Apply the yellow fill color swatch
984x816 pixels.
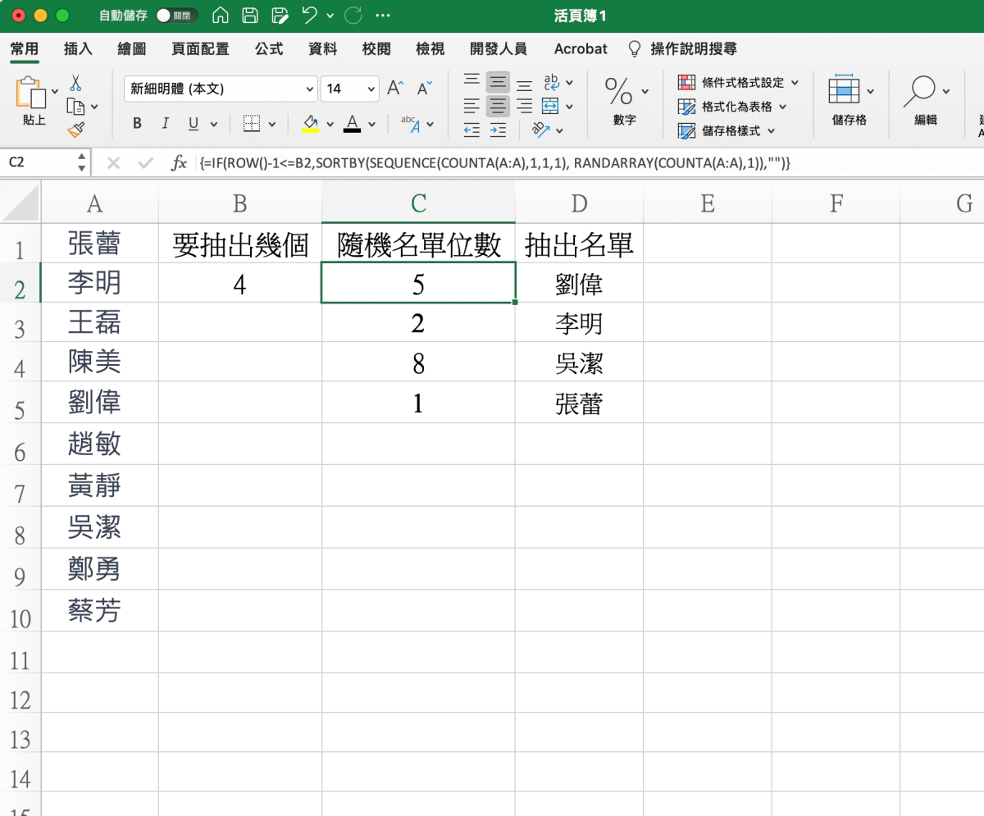[x=311, y=124]
